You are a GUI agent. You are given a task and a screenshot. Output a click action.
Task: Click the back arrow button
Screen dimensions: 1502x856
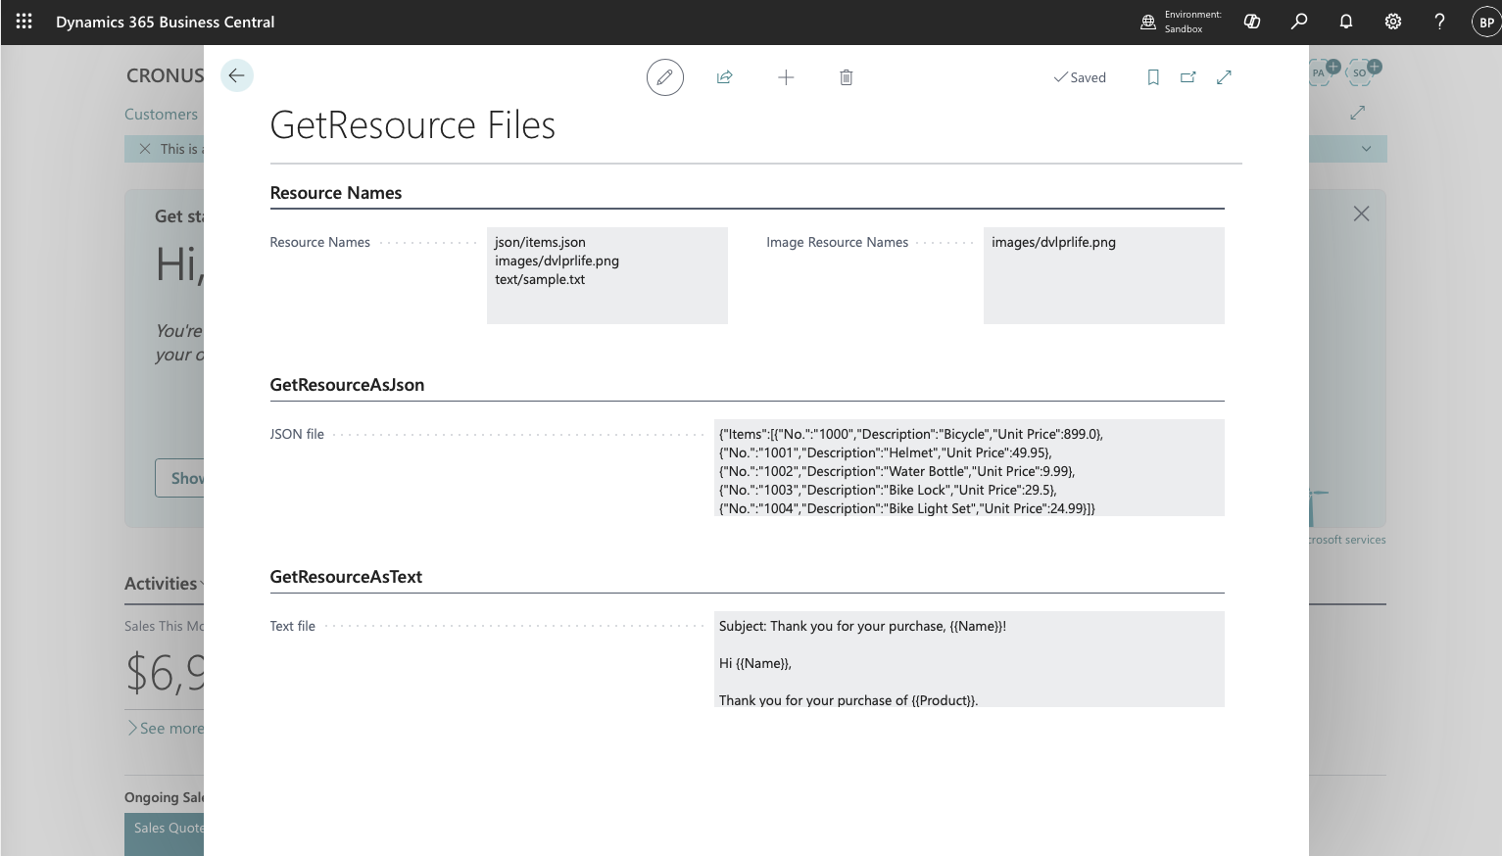[236, 76]
